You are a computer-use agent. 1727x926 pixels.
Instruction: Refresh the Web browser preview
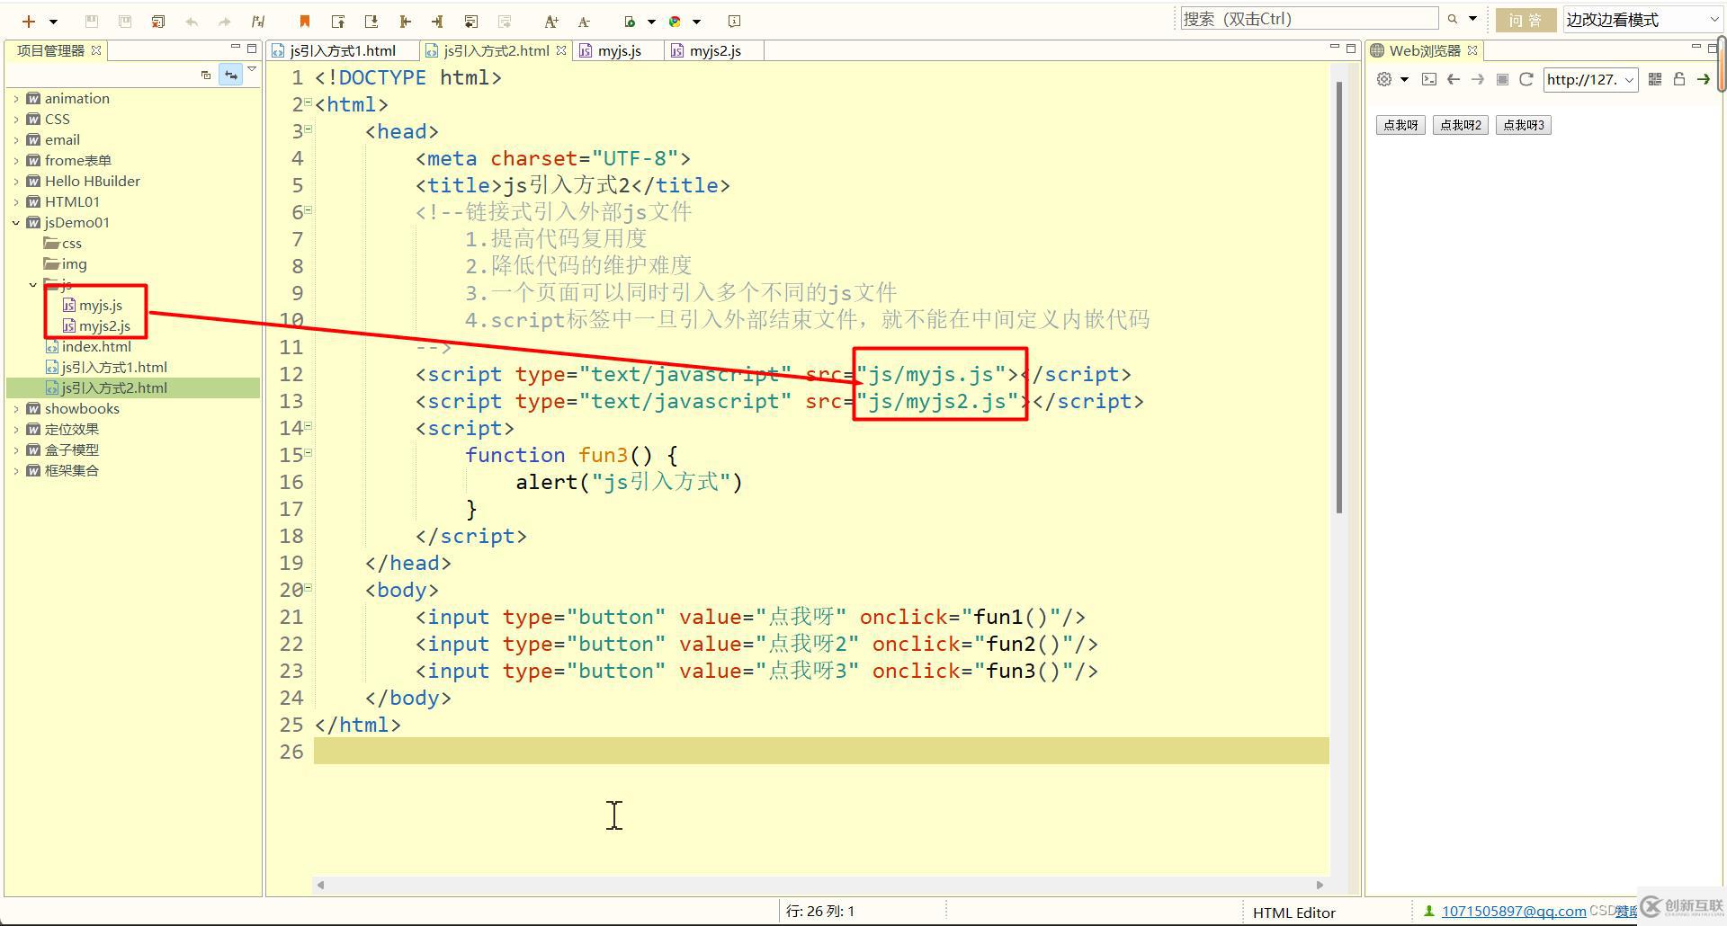click(1526, 79)
